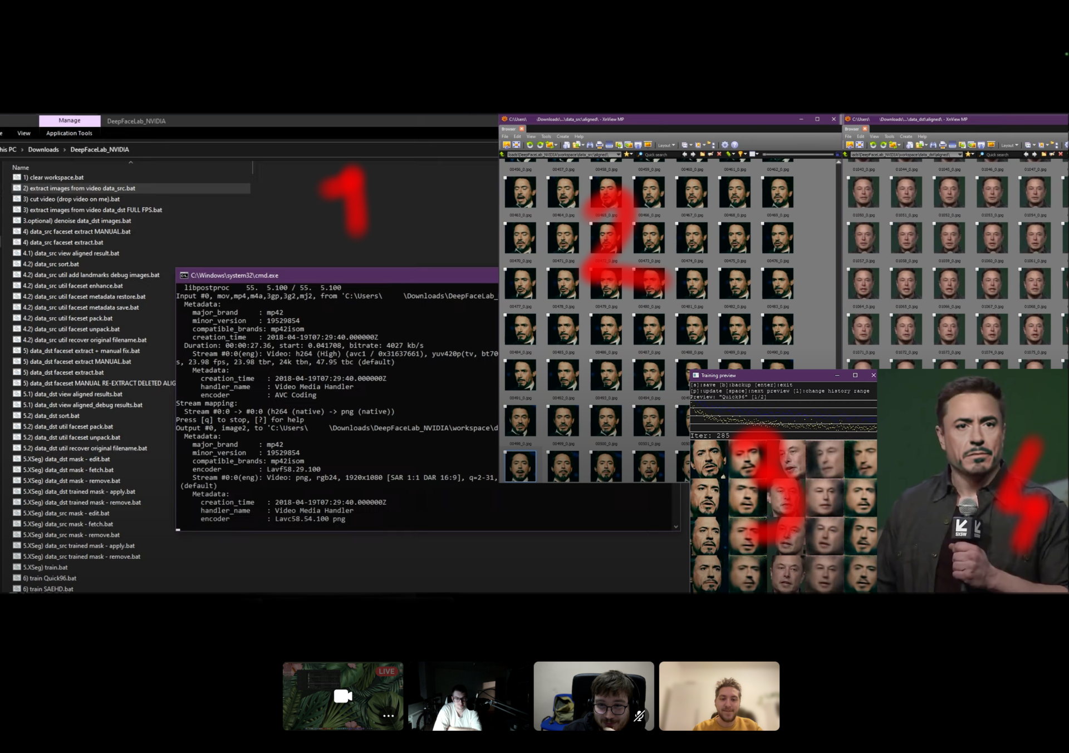Open Create menu in data_src XnView
This screenshot has width=1069, height=753.
click(563, 136)
